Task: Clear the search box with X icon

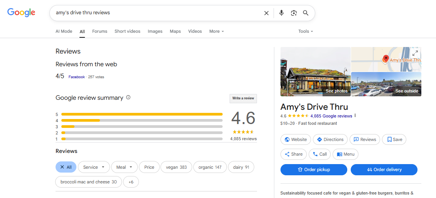Action: [x=266, y=13]
